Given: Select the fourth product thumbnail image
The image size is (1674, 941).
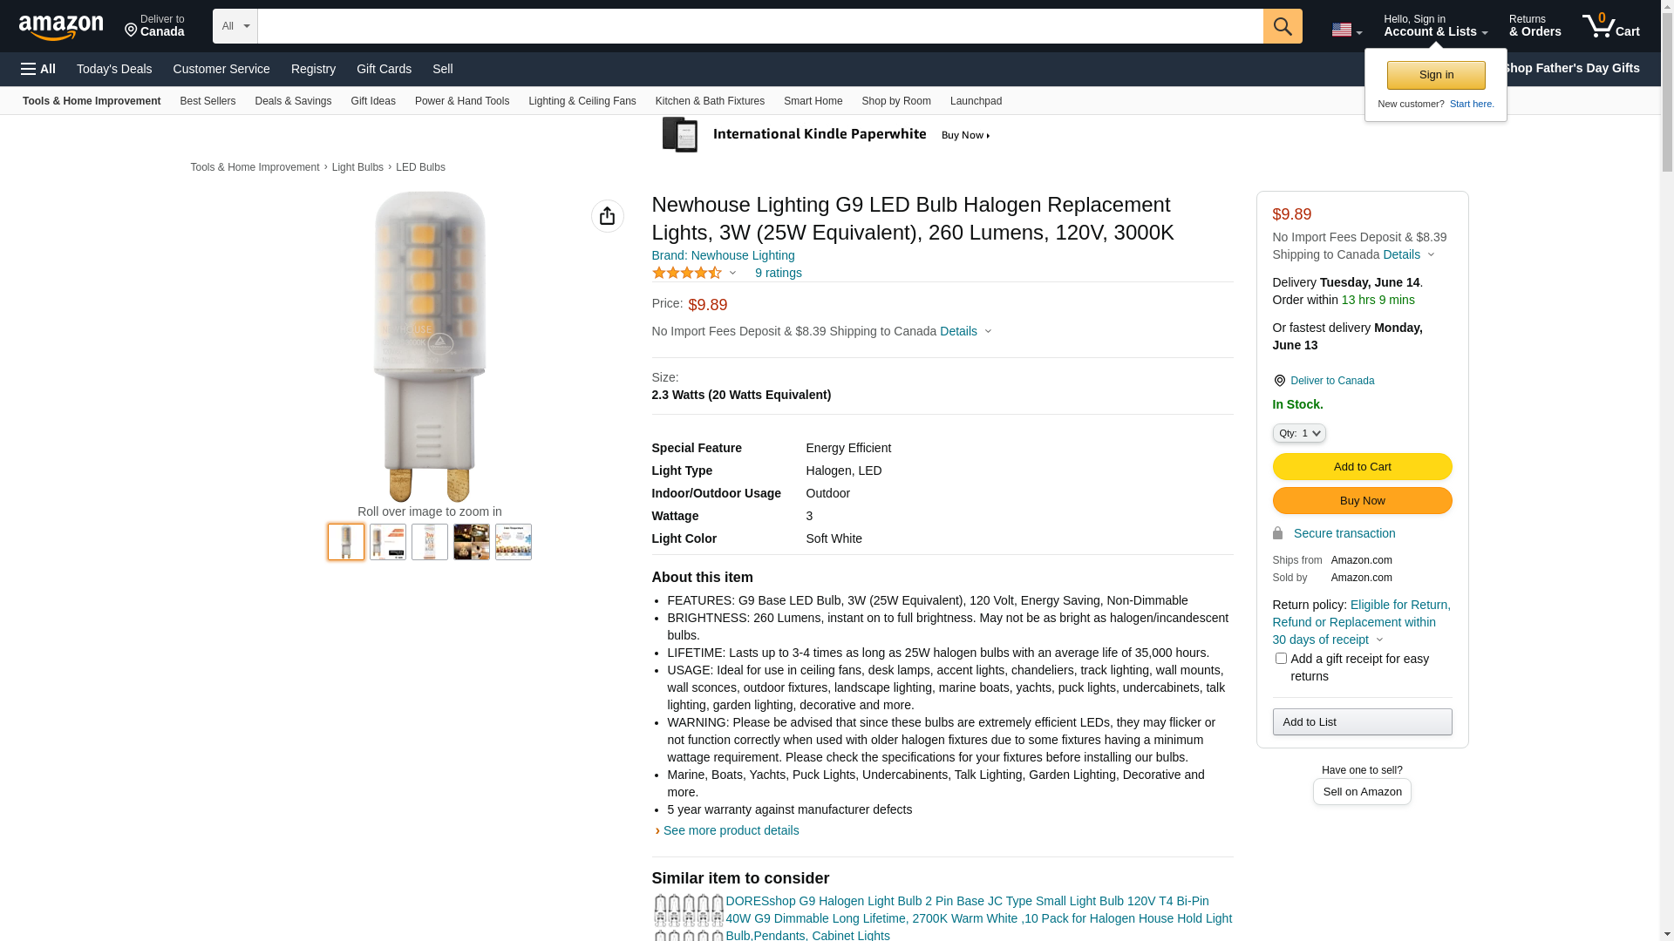Looking at the screenshot, I should 472,542.
